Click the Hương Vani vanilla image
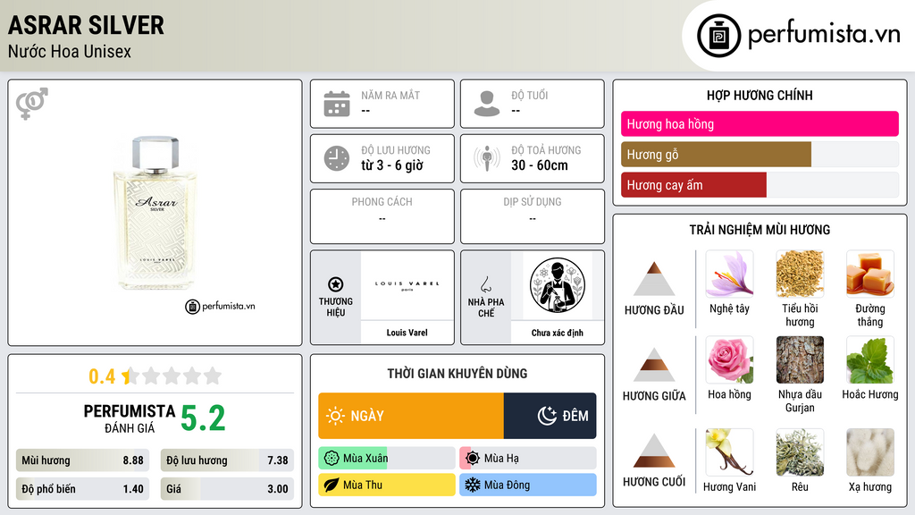Viewport: 915px width, 515px height. pos(729,452)
